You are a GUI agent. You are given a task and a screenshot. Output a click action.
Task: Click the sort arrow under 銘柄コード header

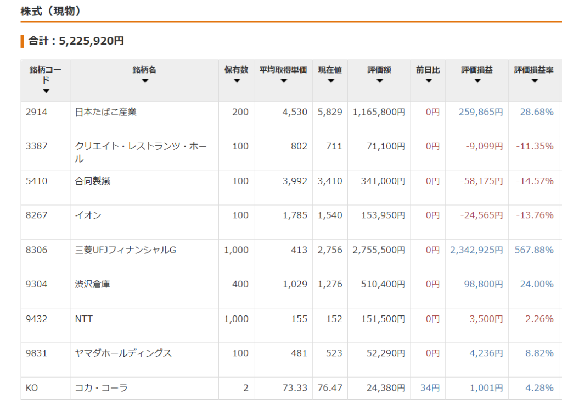[46, 91]
